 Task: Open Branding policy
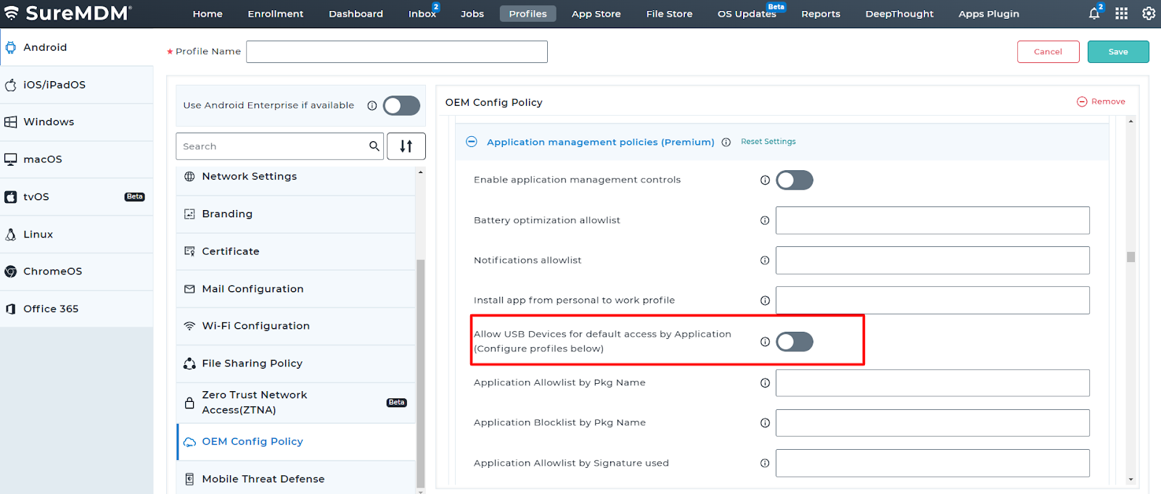[x=296, y=214]
